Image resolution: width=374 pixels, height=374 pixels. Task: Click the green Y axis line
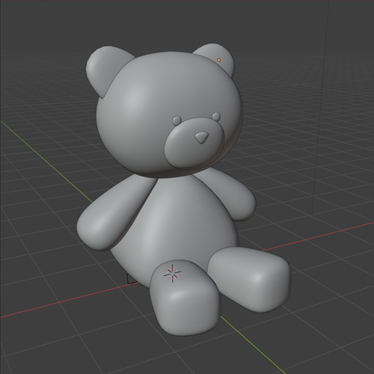point(45,159)
